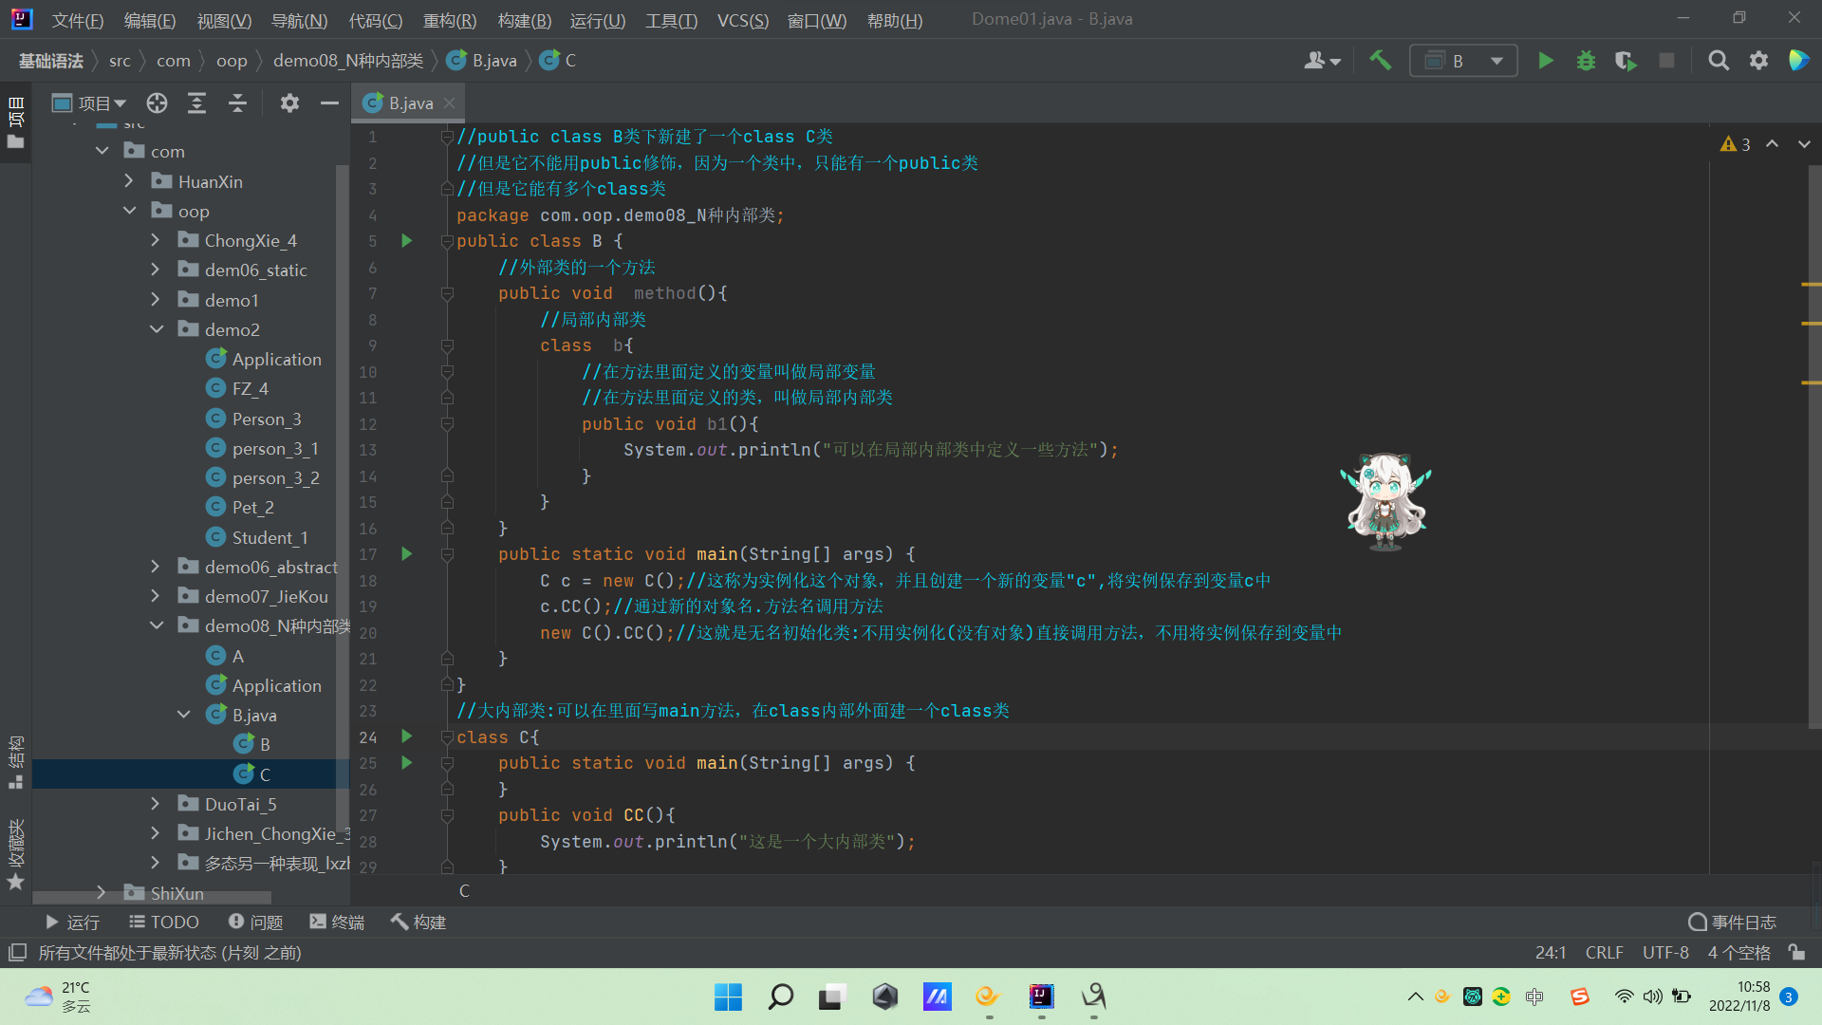Image resolution: width=1822 pixels, height=1025 pixels.
Task: Click the CRLF line separator widget
Action: (1604, 952)
